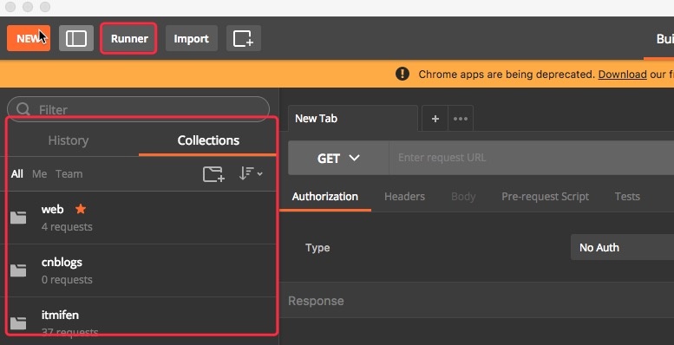Screen dimensions: 674x345
Task: Switch to the Headers tab
Action: pyautogui.click(x=404, y=197)
